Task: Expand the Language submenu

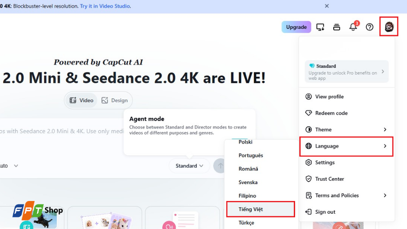Action: pos(346,146)
